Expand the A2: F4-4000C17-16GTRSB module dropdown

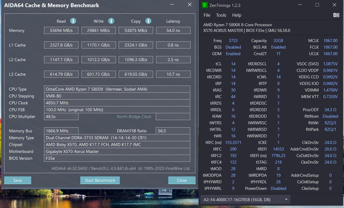246,200
